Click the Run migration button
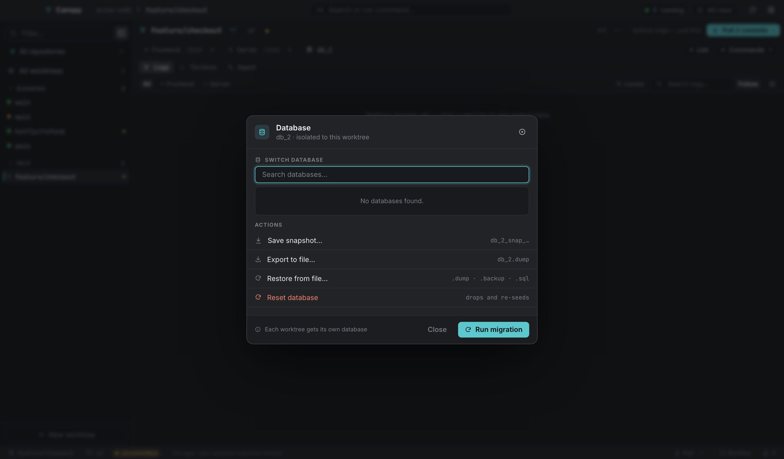Image resolution: width=784 pixels, height=459 pixels. point(493,329)
